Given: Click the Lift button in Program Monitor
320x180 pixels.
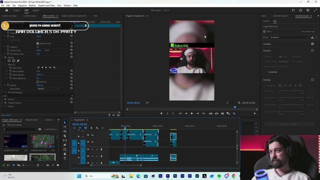Looking at the screenshot, I should pos(211,113).
